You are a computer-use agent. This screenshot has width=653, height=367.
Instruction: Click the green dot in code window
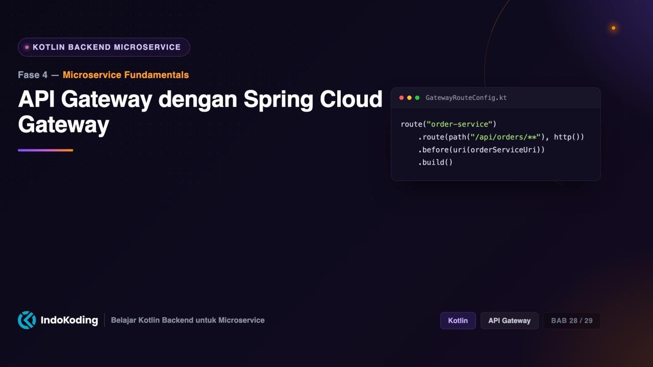coord(417,97)
